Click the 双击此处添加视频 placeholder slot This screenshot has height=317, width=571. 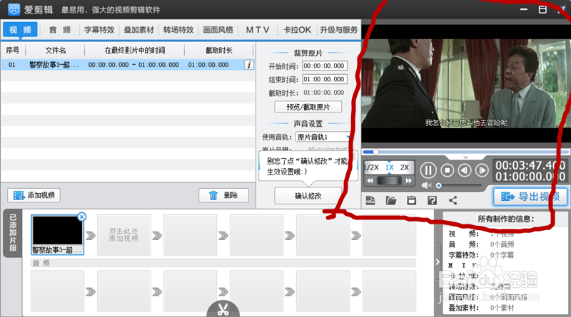coord(123,234)
